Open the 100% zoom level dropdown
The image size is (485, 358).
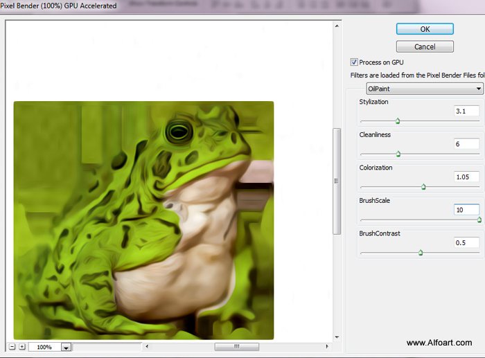[67, 347]
